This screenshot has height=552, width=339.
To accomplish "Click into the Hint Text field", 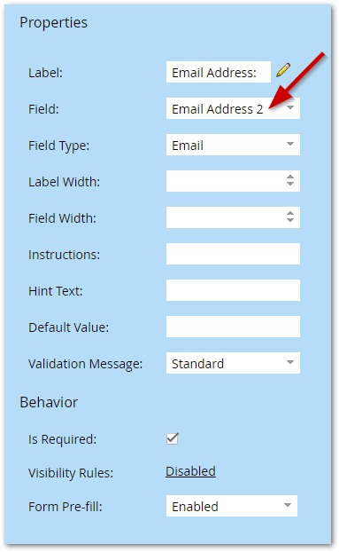I will 233,290.
